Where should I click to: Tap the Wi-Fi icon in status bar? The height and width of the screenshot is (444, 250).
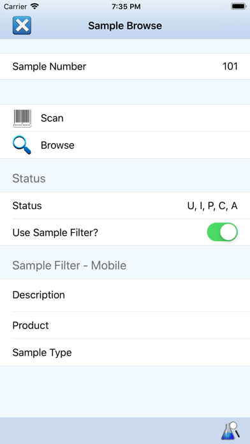(34, 6)
